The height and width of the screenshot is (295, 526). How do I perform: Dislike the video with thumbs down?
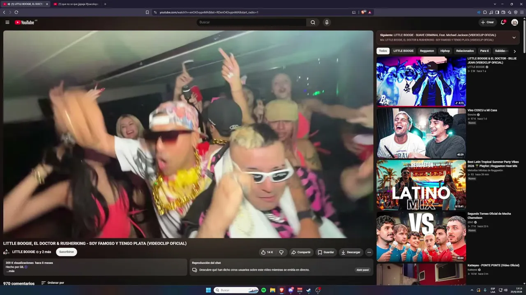[281, 252]
